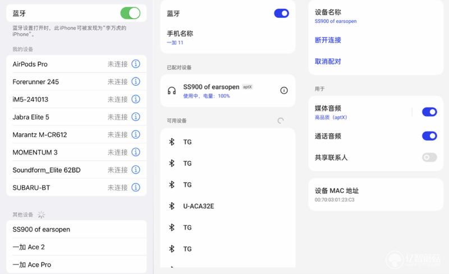Edit 设备名称 SS900 of earsopen
449x274 pixels.
click(x=375, y=16)
